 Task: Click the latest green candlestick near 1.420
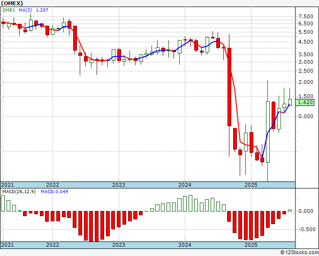click(x=290, y=102)
